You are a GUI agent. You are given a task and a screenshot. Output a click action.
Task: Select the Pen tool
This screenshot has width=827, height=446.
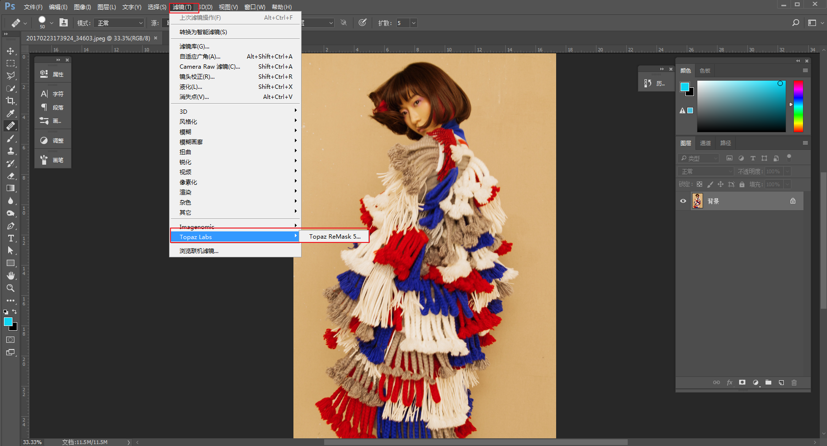tap(11, 226)
